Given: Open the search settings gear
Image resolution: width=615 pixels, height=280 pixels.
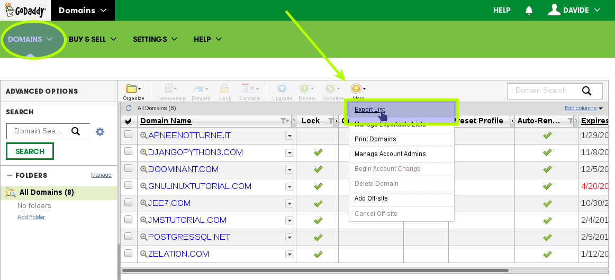Looking at the screenshot, I should click(x=100, y=131).
